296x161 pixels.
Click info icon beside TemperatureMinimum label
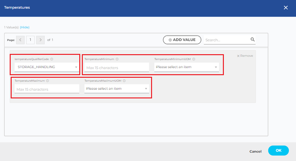click(x=117, y=59)
